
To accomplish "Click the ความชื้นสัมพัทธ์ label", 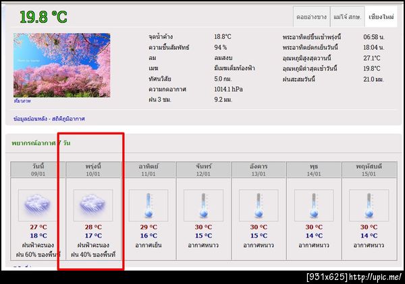I will (x=169, y=47).
